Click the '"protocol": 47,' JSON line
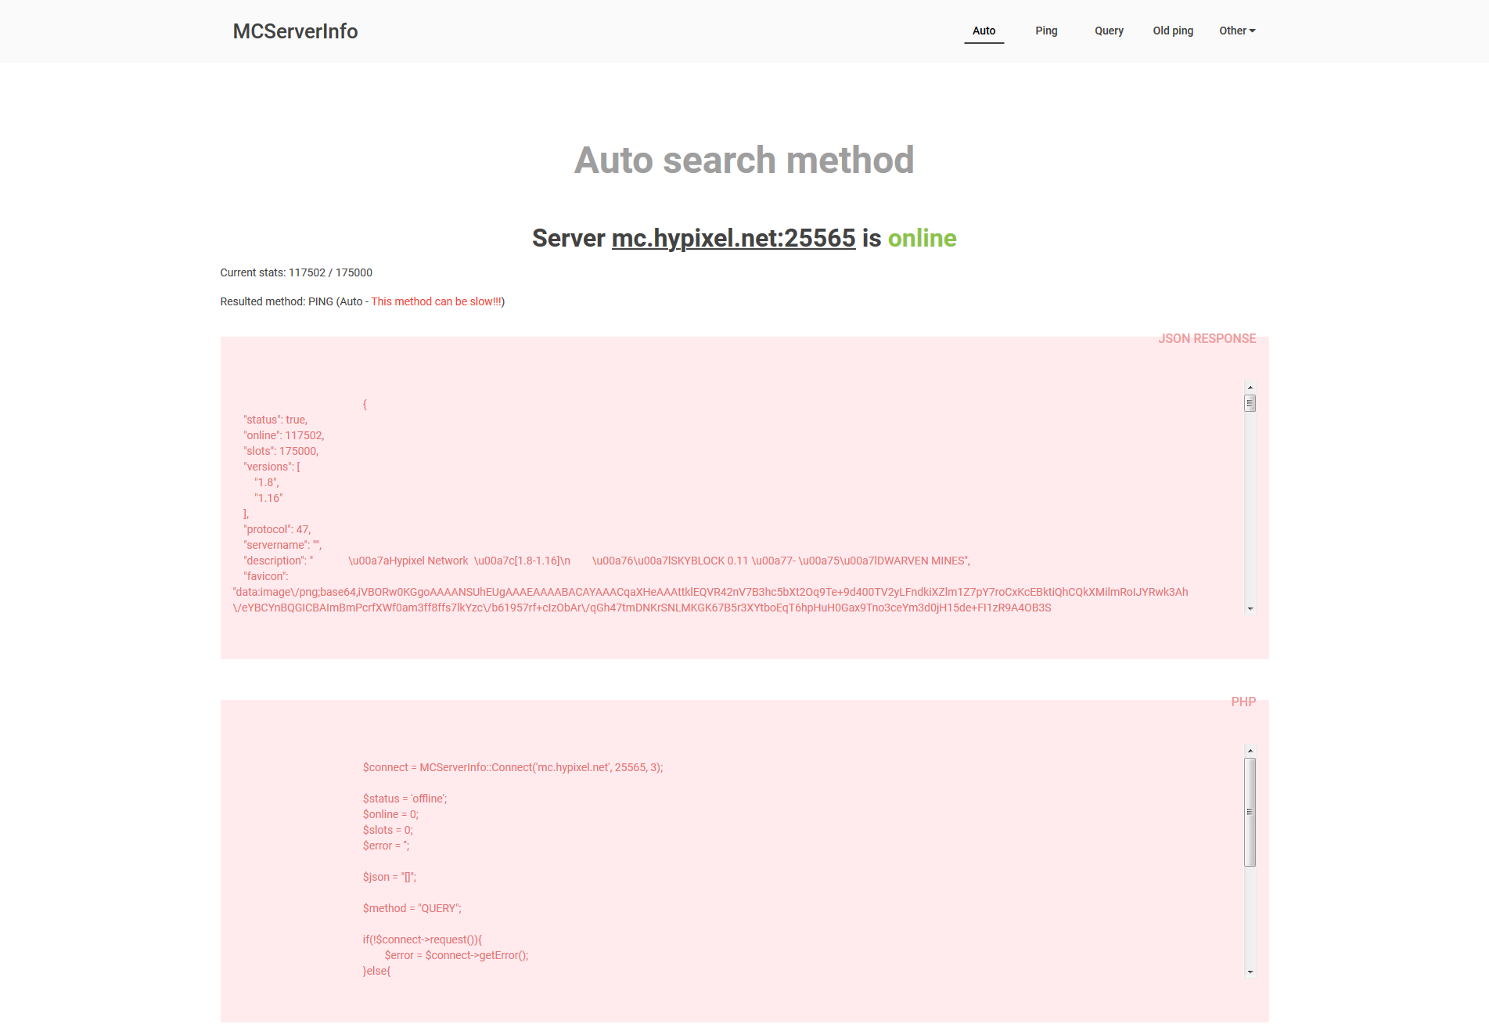This screenshot has width=1489, height=1035. [277, 529]
